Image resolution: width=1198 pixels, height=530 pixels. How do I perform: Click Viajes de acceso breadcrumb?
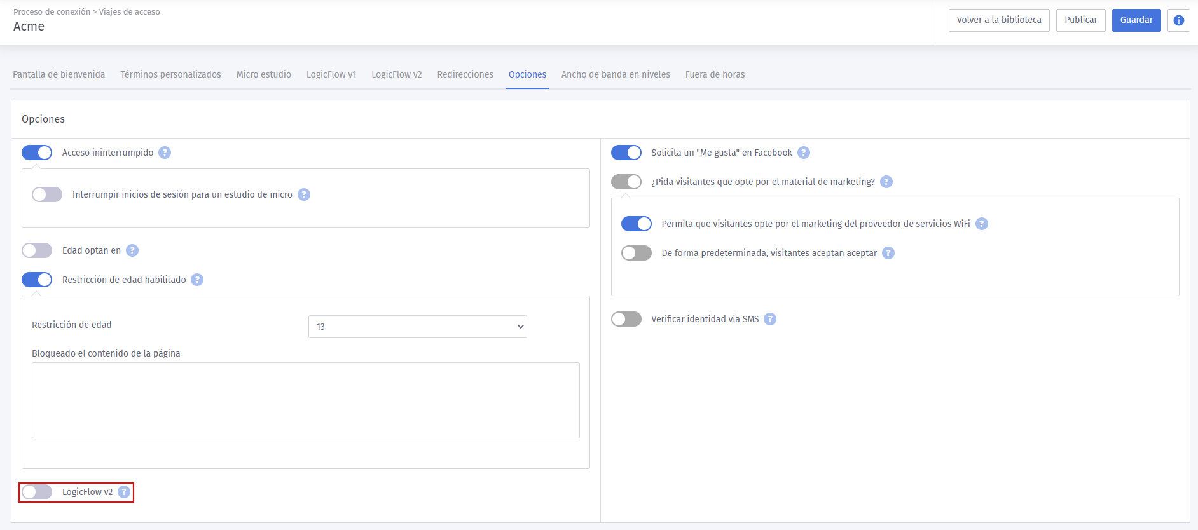(x=130, y=11)
